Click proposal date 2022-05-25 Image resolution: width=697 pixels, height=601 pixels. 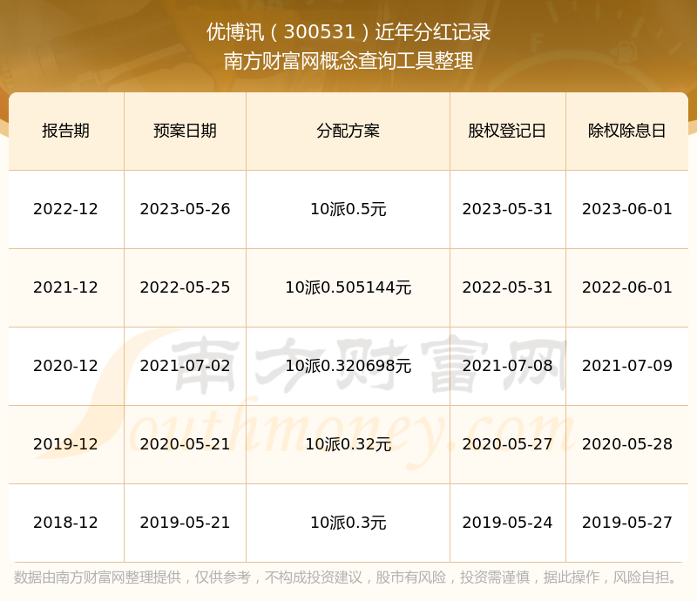[185, 287]
